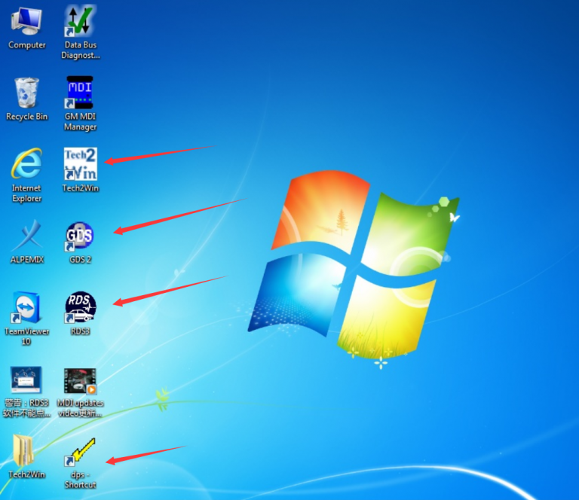Open the TeamViewer 10 shortcut icon
Screen dimensions: 579x500
pos(26,307)
